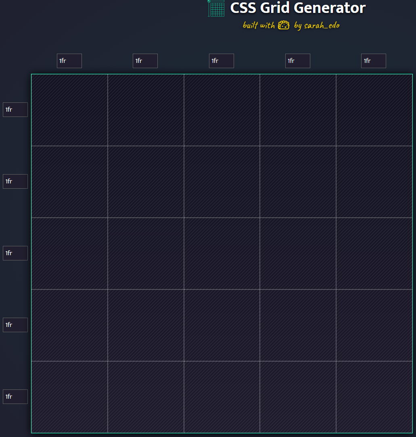
Task: Focus the first column's 1fr size input
Action: (x=69, y=61)
